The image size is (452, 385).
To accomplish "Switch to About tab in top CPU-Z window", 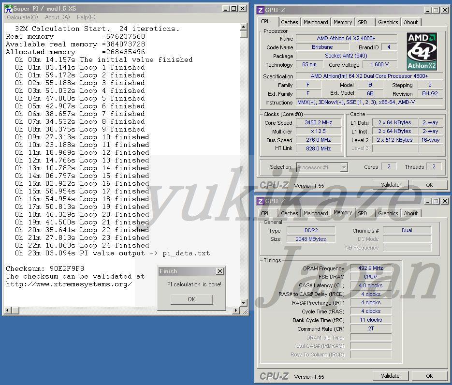I will tap(411, 22).
